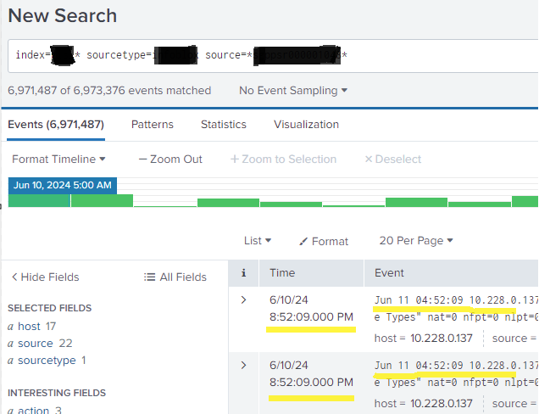This screenshot has width=539, height=414.
Task: Select the first green timeline bar
Action: pos(39,200)
